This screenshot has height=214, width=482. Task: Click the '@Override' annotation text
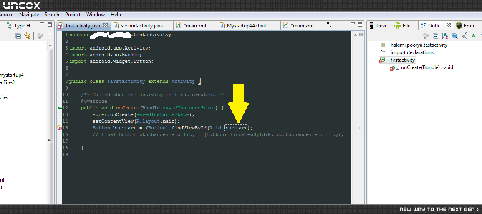click(94, 101)
